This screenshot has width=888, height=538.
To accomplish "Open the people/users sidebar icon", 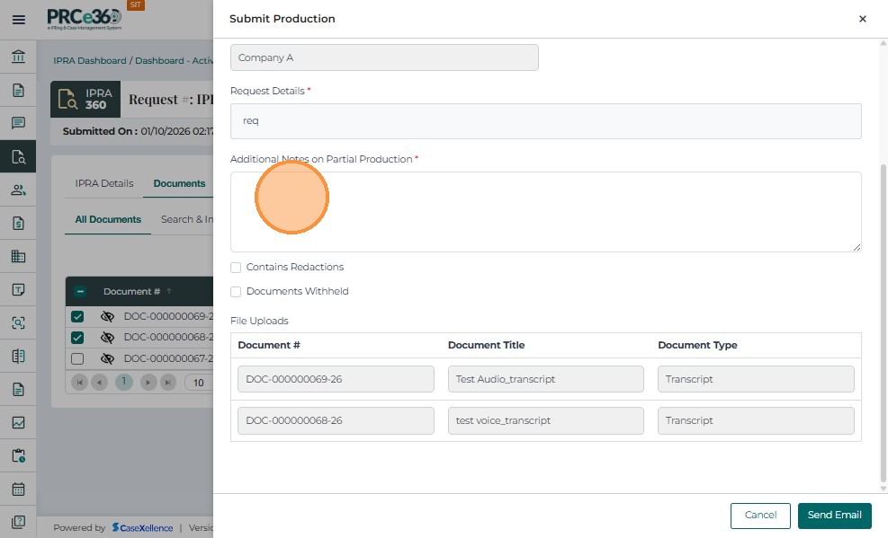I will point(18,190).
